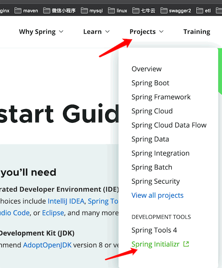Visit the IntelliJ IDEA link
Screen dimensions: 222x268
click(66, 201)
